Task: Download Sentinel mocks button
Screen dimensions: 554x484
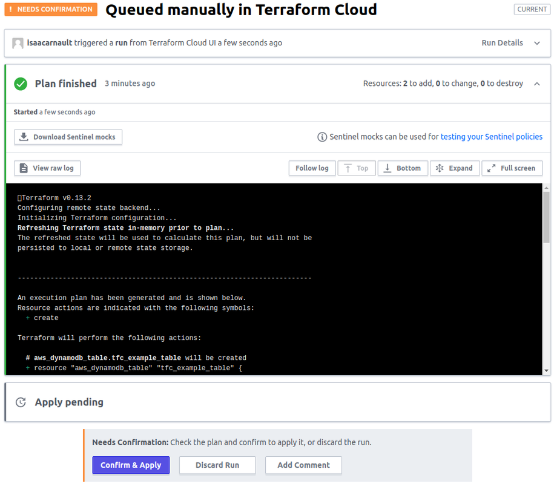Action: click(x=68, y=137)
